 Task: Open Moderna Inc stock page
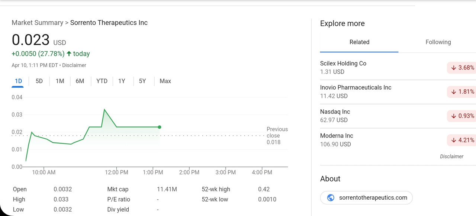tap(337, 136)
